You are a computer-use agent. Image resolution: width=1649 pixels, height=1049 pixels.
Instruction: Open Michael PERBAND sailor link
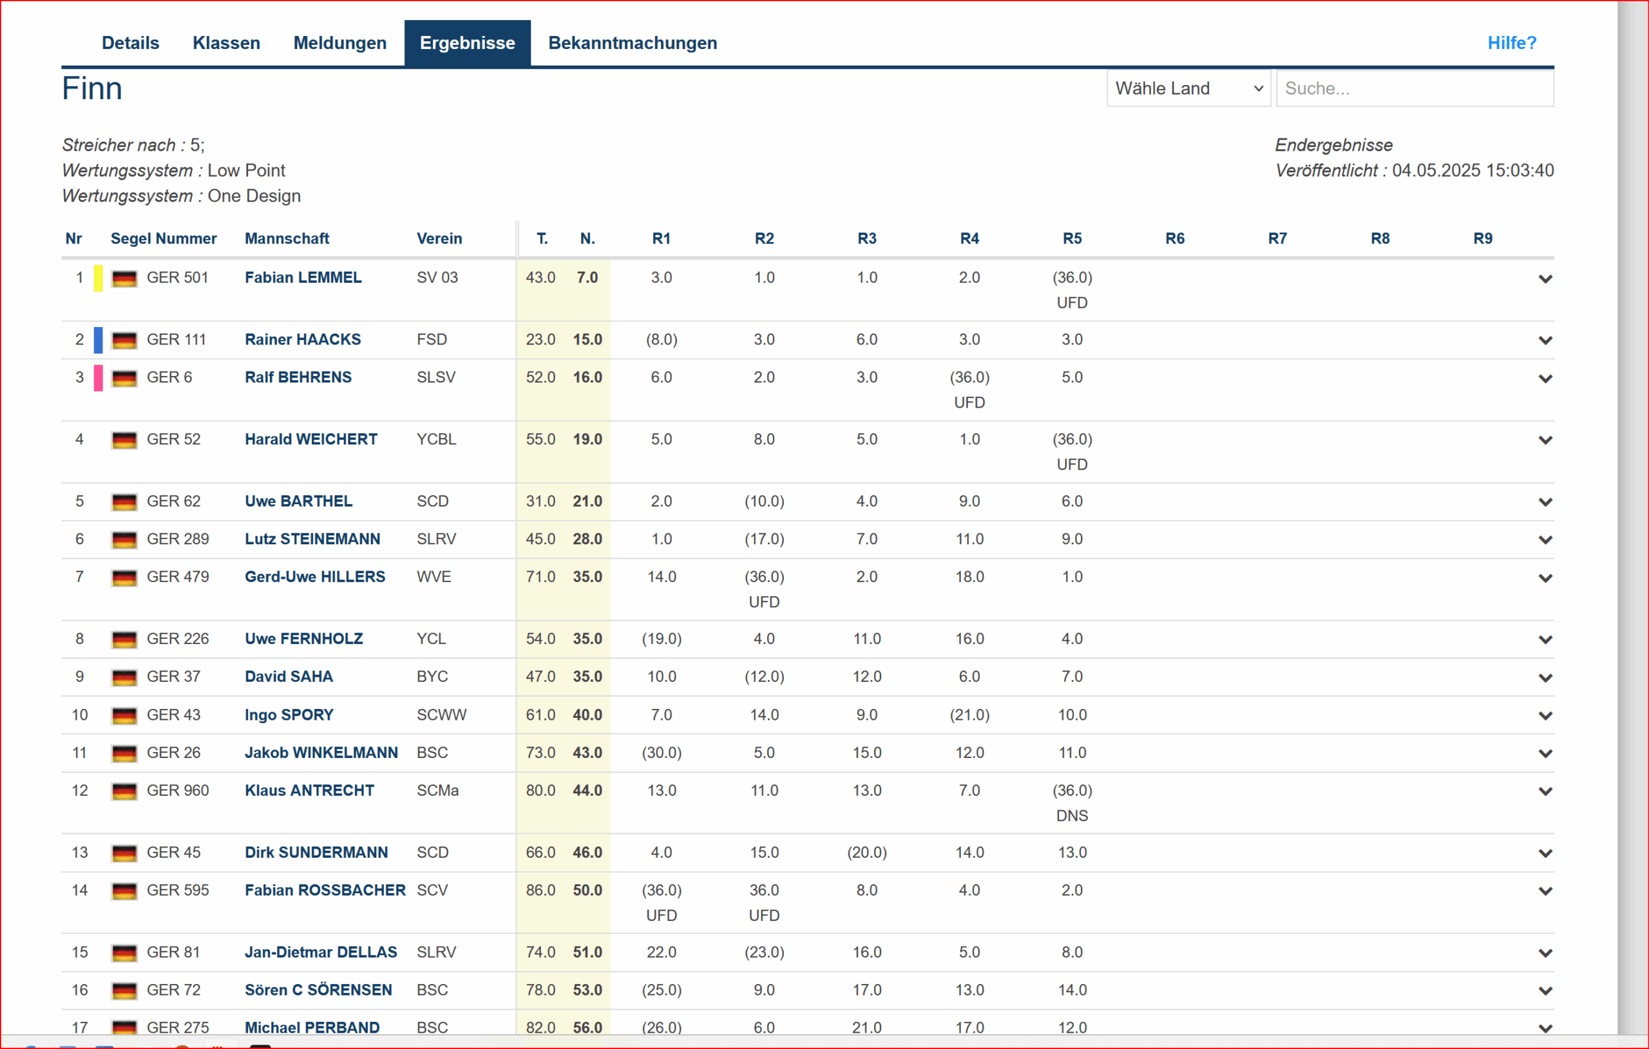coord(312,1027)
